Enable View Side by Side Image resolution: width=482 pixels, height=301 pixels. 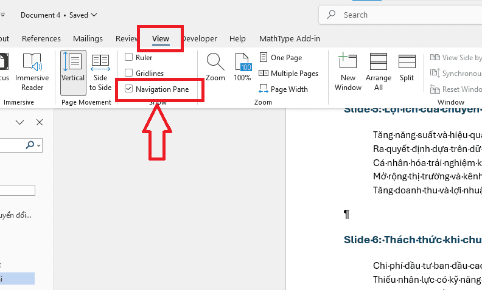(x=456, y=57)
